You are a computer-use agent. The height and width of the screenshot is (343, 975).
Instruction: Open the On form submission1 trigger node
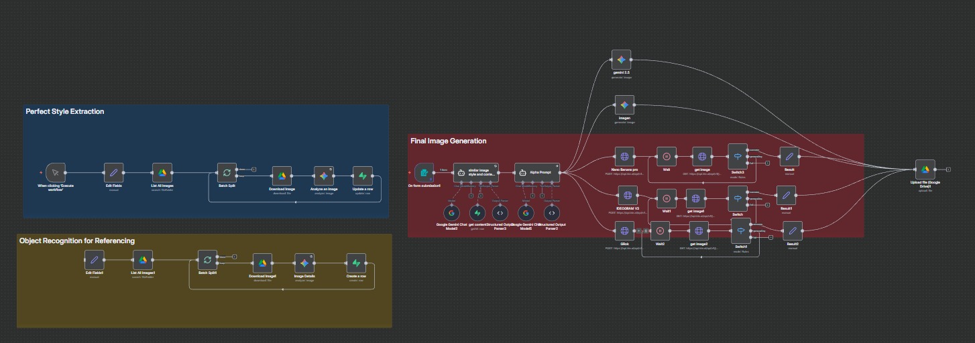424,173
